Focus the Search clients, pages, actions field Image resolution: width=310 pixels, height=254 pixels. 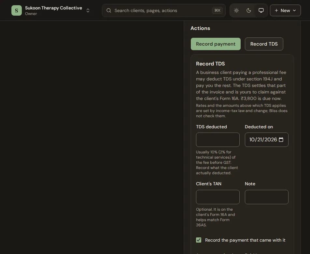164,10
